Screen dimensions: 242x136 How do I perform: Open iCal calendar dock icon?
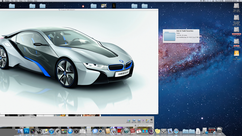coord(139,131)
